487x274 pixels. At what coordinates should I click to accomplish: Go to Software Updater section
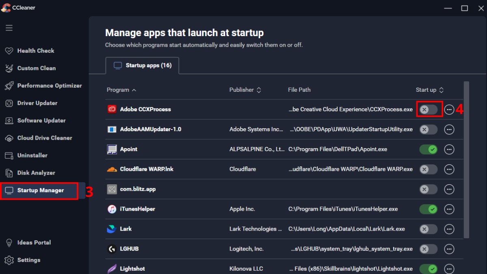[41, 121]
